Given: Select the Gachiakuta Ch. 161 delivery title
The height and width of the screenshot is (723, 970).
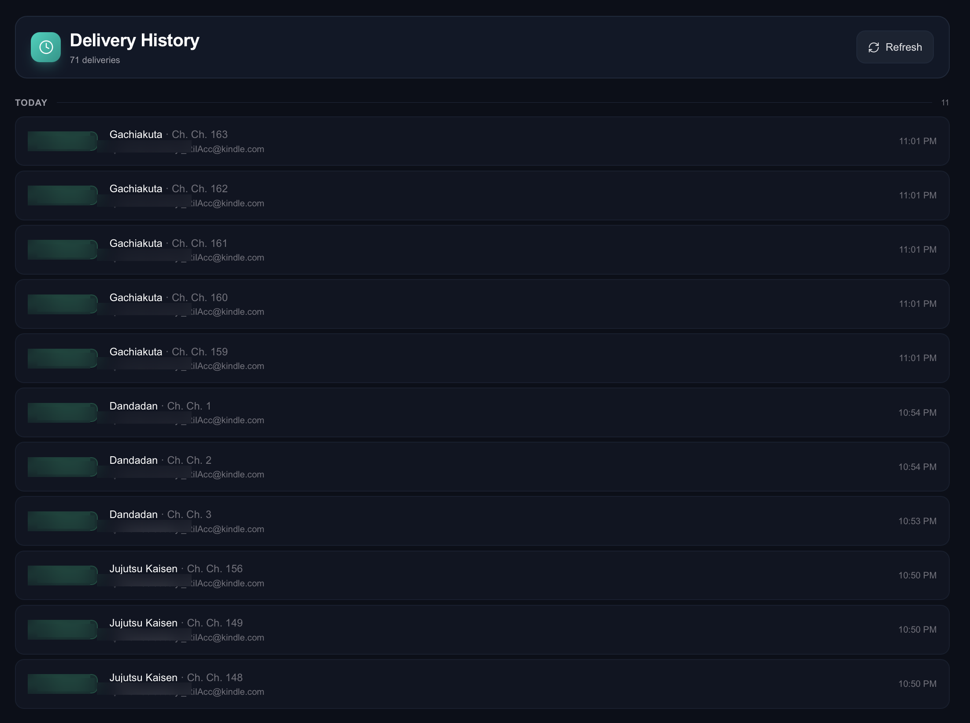Looking at the screenshot, I should click(136, 243).
